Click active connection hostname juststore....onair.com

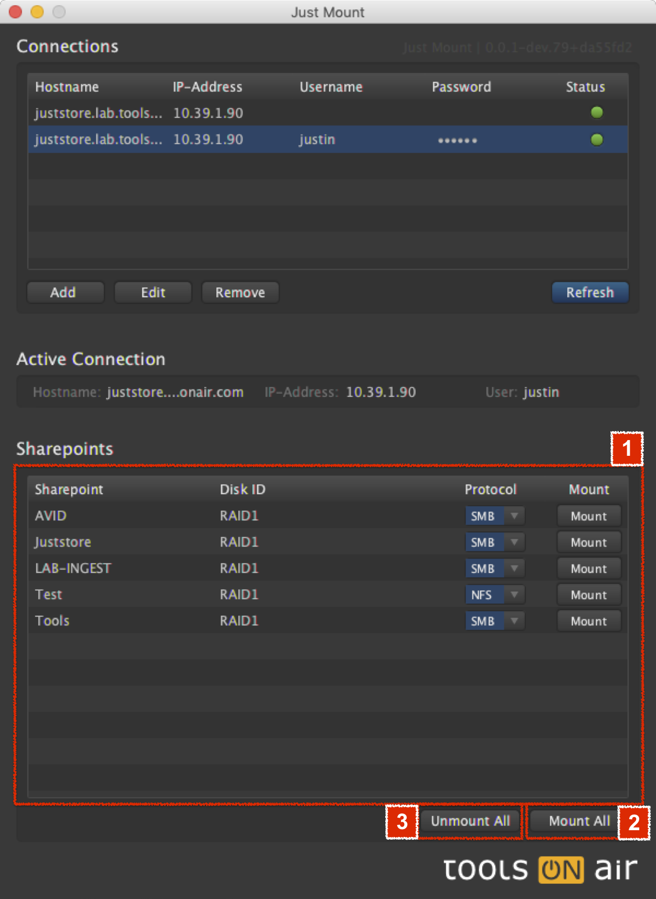[175, 392]
